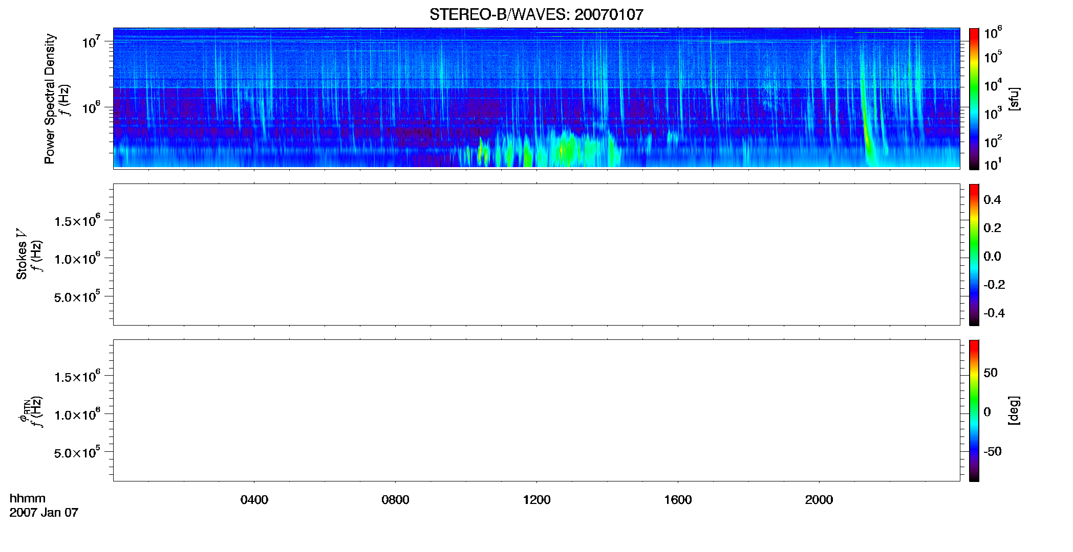Select the 1200 time tick label
The image size is (1073, 552).
click(536, 499)
